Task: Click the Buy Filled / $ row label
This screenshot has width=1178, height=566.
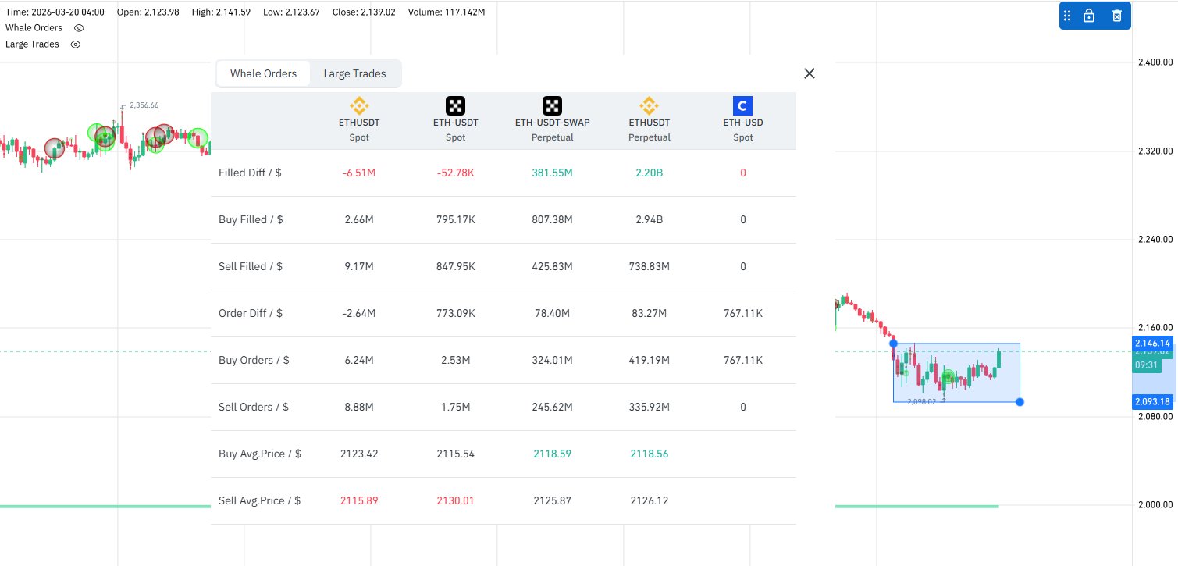Action: 251,219
